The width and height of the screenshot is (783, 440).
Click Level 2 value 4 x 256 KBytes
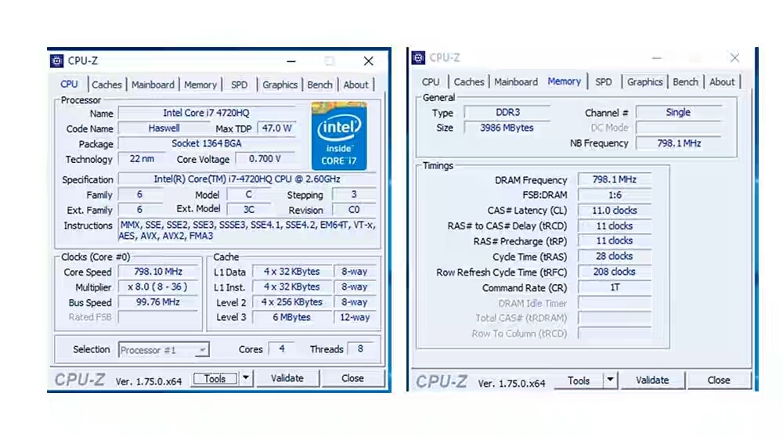(291, 302)
